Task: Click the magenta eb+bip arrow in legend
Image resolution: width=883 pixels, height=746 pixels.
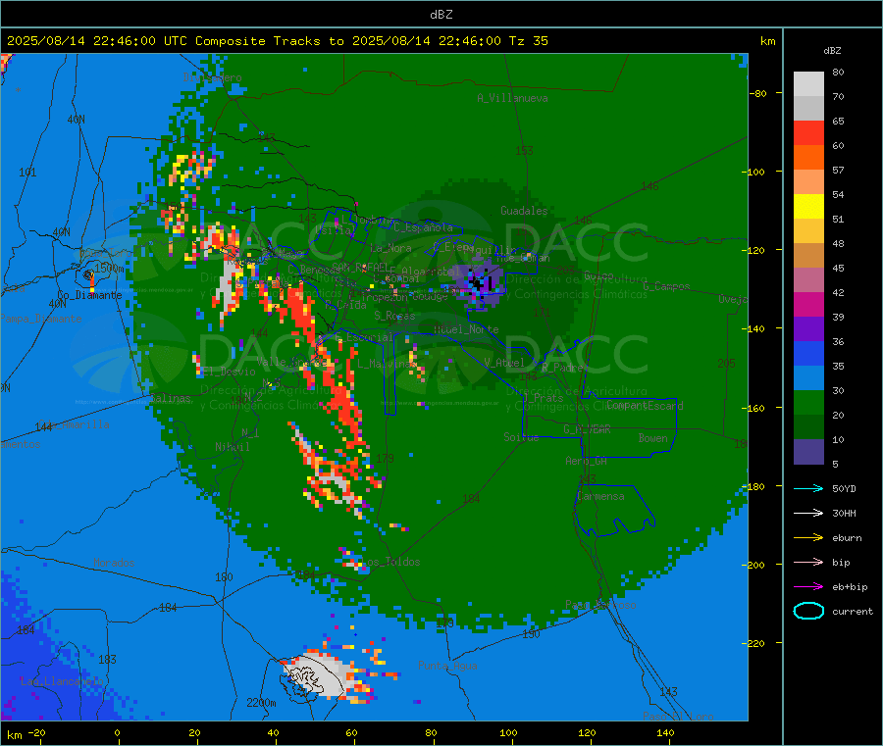Action: tap(808, 587)
